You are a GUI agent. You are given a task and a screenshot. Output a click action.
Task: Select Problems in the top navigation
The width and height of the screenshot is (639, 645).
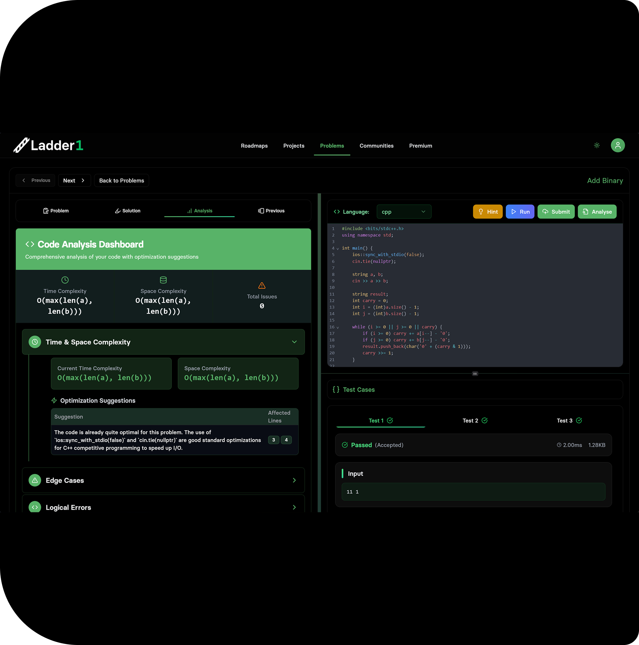pos(332,145)
